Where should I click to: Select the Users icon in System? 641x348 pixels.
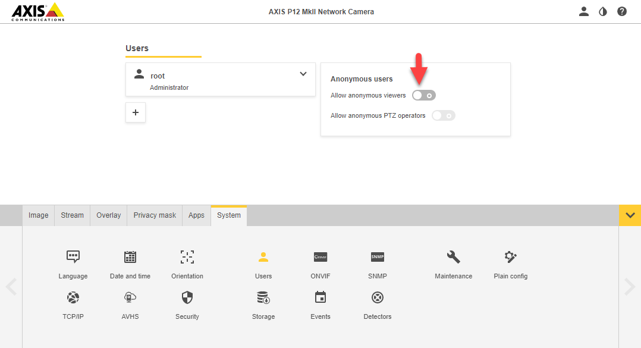[x=263, y=257]
